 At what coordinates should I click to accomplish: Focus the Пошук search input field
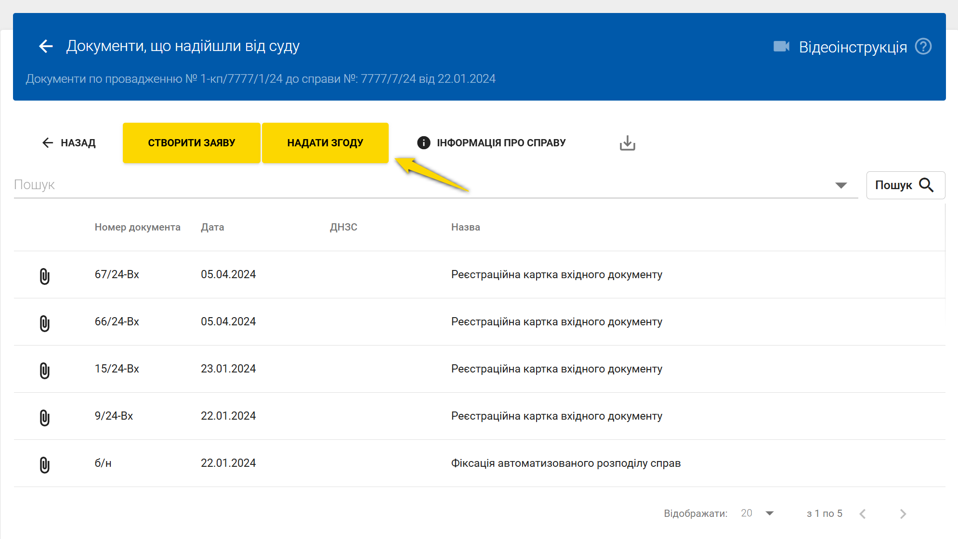419,185
